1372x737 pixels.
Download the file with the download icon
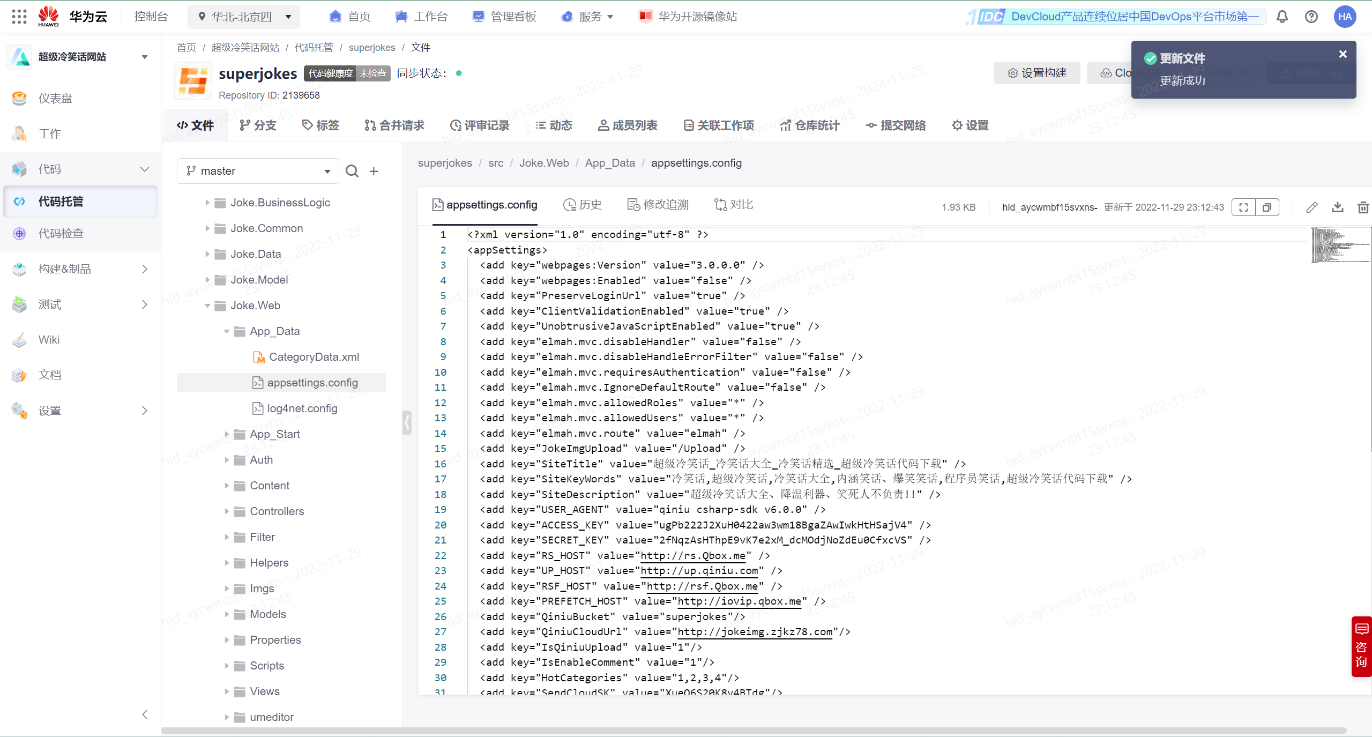[1338, 207]
